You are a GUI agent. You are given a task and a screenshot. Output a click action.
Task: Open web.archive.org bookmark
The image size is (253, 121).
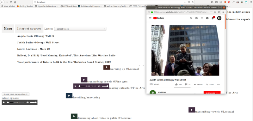pyautogui.click(x=116, y=6)
